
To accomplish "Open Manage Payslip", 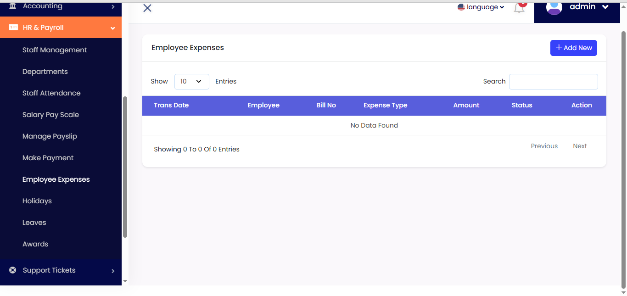I will pos(50,136).
